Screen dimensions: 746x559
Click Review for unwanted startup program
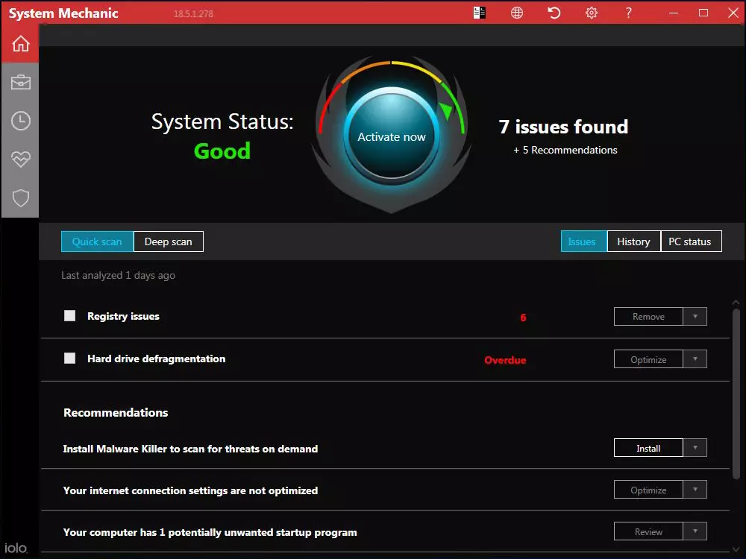click(648, 531)
